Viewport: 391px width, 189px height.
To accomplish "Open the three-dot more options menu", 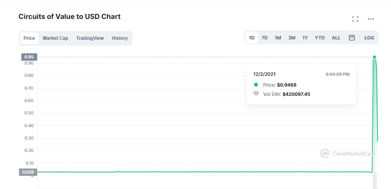I will pyautogui.click(x=371, y=19).
